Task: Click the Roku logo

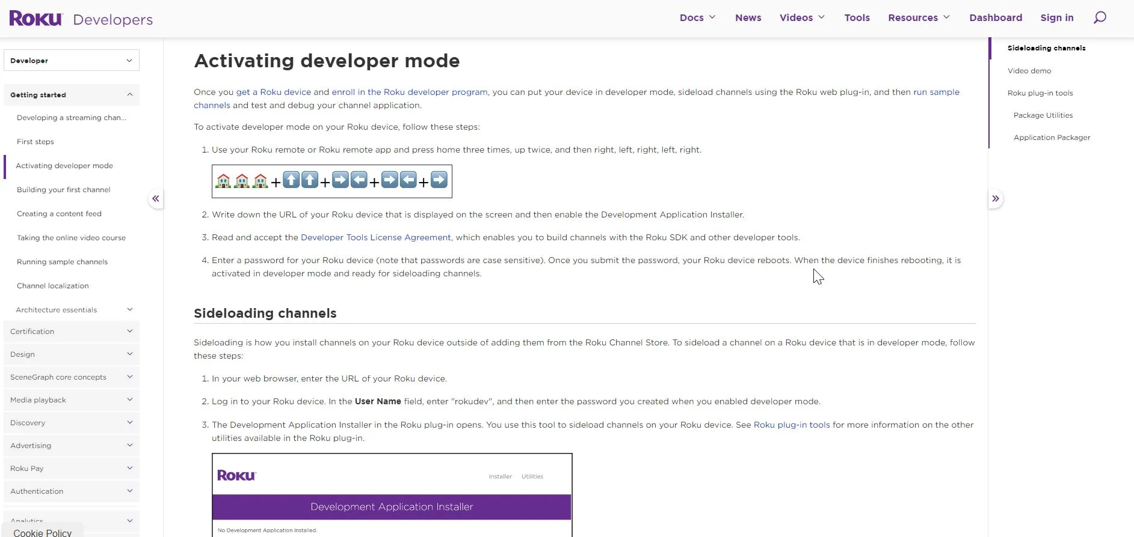Action: coord(36,19)
